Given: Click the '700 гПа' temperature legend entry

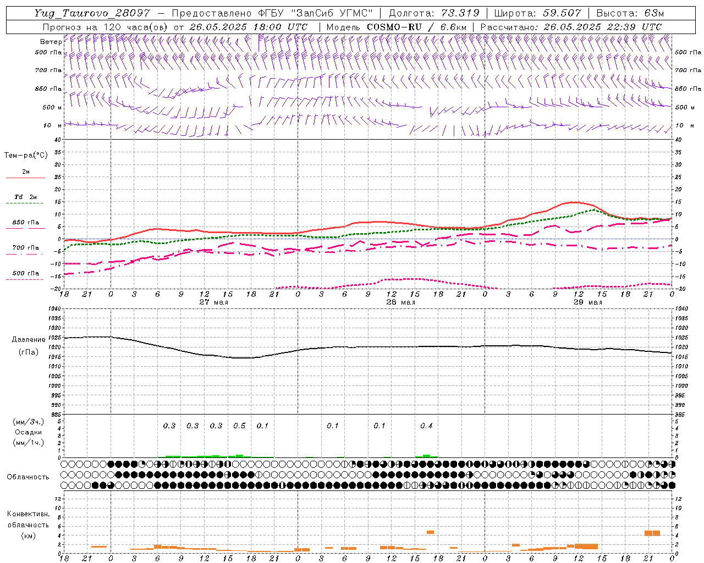Looking at the screenshot, I should point(26,248).
